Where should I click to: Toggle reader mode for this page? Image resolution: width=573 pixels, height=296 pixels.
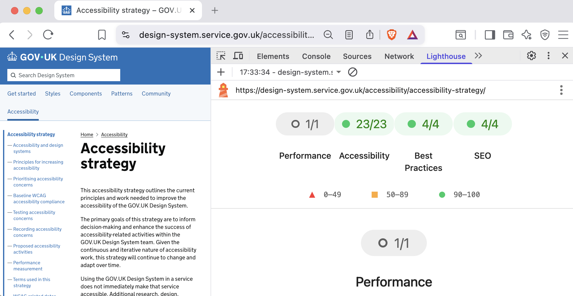click(x=349, y=35)
